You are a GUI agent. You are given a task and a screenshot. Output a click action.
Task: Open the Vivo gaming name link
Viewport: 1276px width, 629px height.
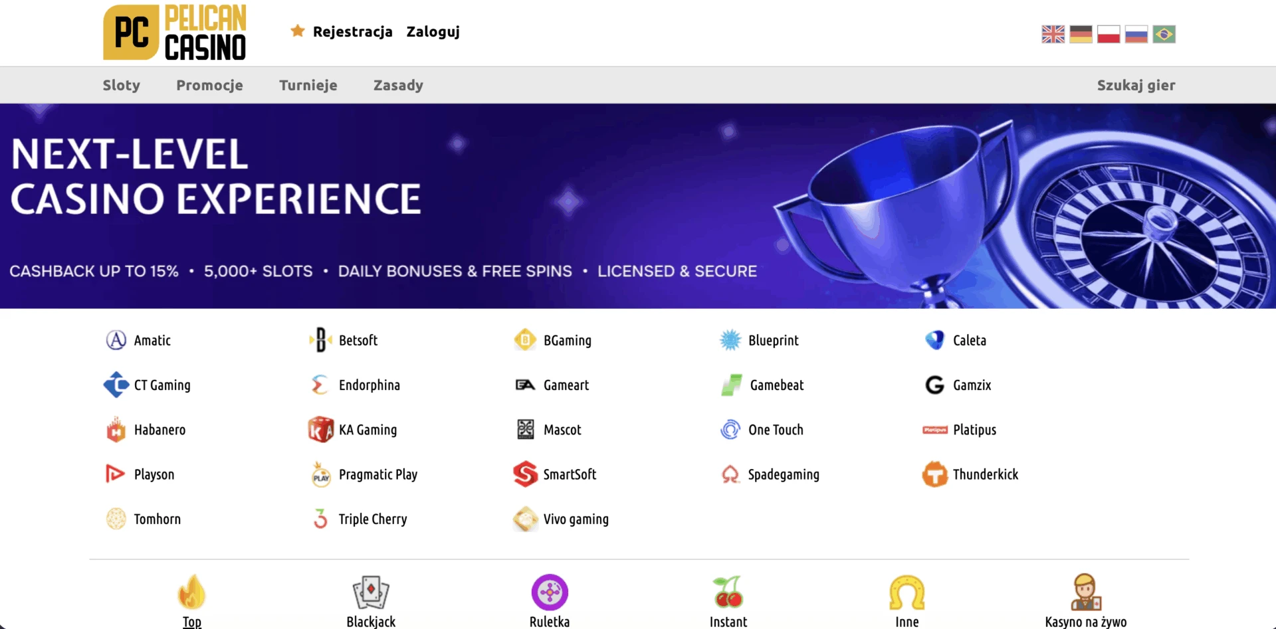tap(576, 519)
